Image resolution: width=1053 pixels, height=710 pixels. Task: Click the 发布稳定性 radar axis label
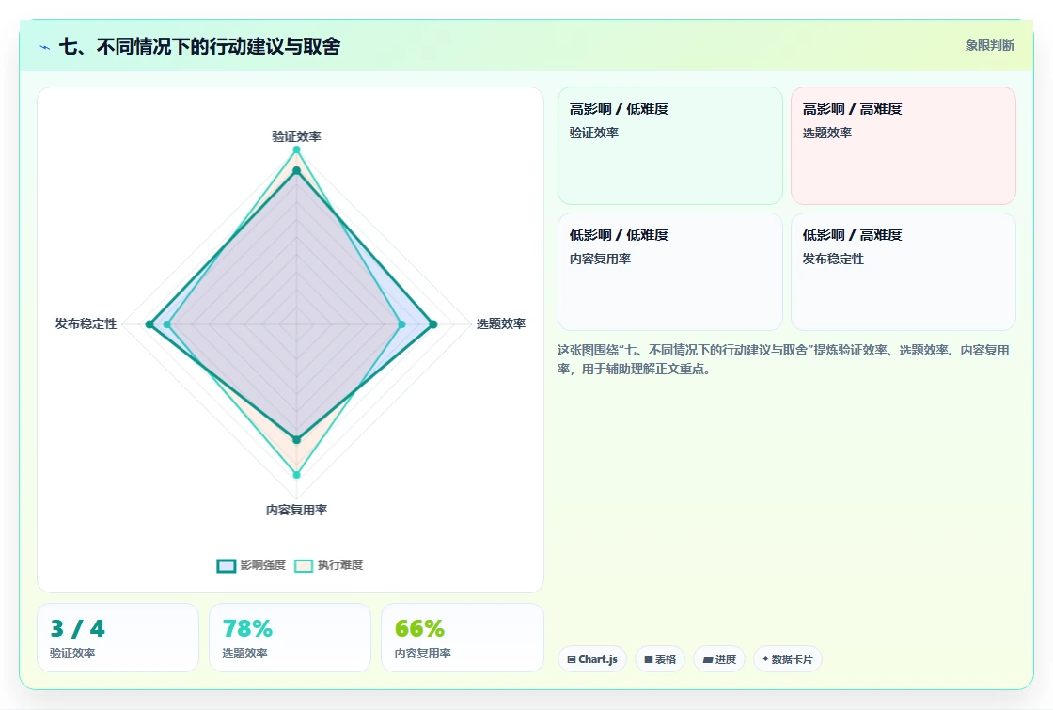[86, 323]
